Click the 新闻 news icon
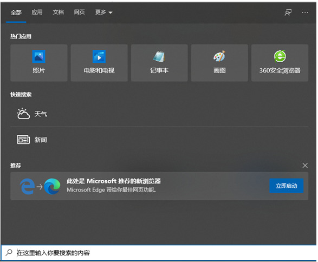 (23, 140)
